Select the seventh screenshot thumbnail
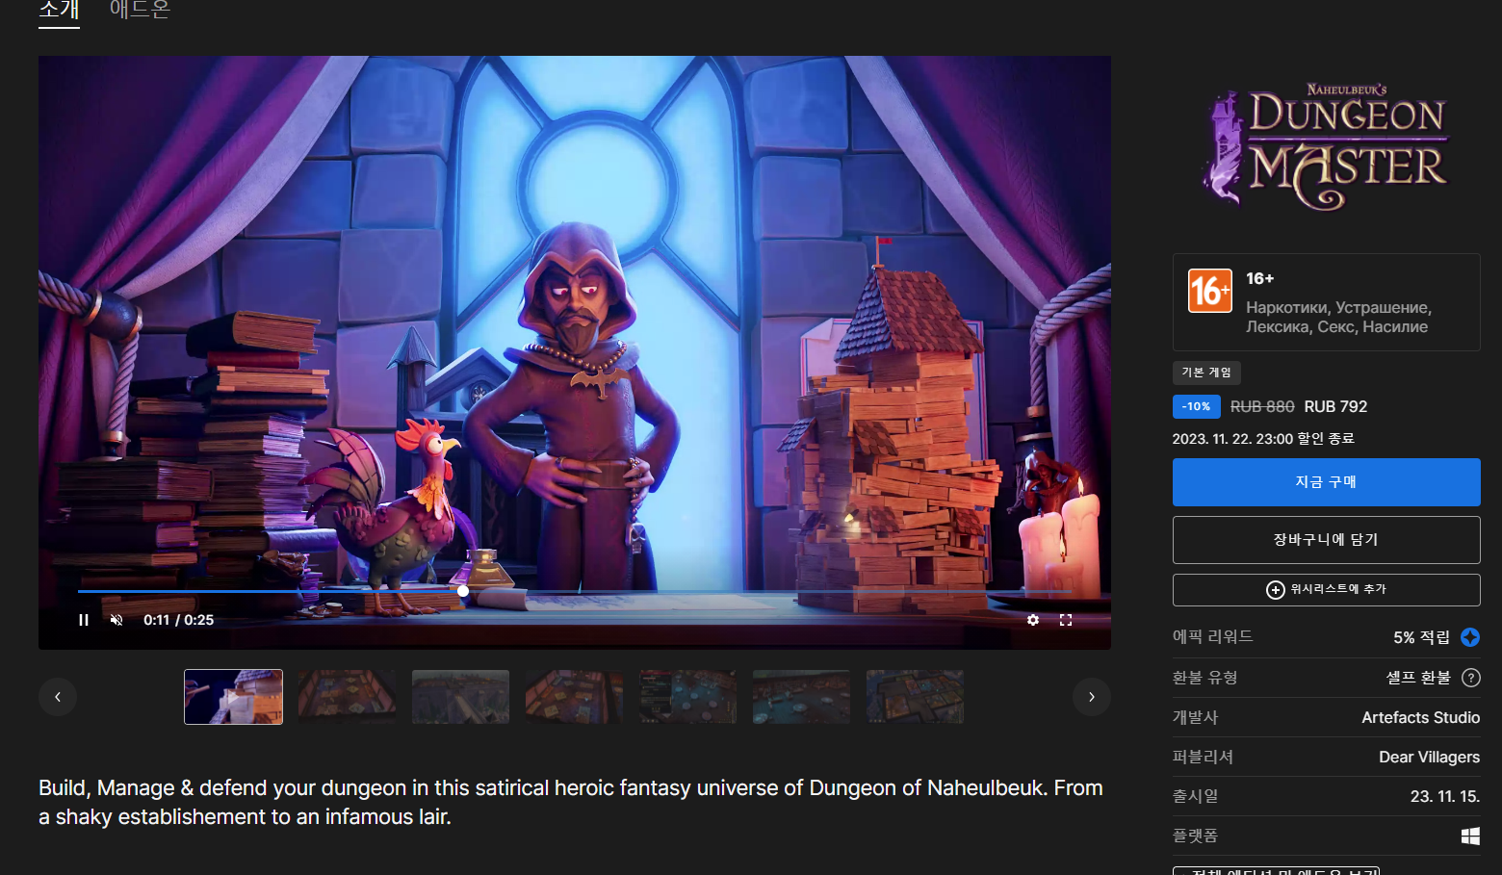Screen dimensions: 1502x875 pos(915,697)
